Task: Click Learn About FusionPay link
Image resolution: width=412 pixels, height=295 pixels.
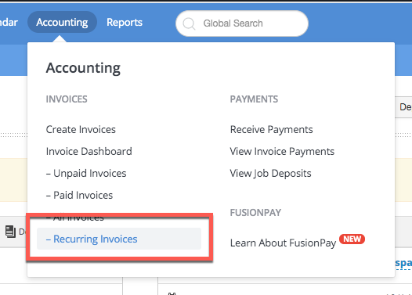Action: [x=283, y=243]
